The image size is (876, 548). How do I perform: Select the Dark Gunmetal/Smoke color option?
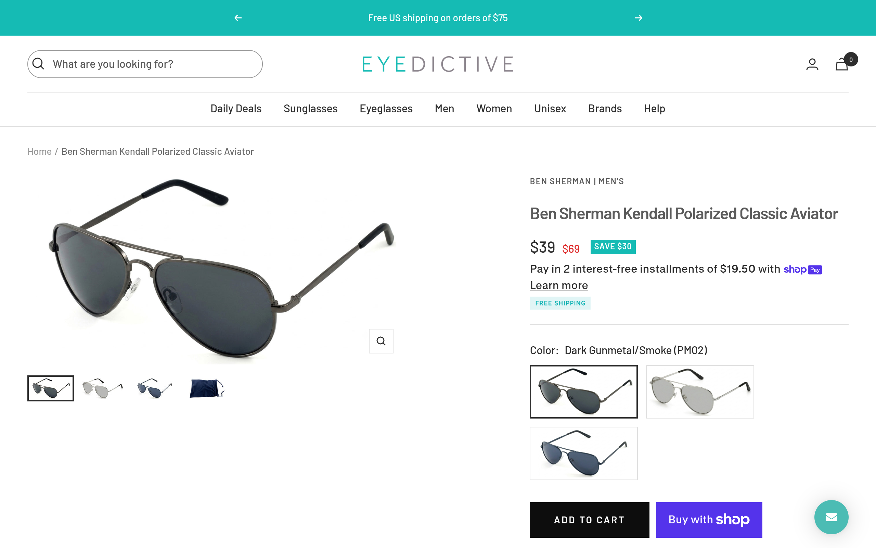click(583, 391)
